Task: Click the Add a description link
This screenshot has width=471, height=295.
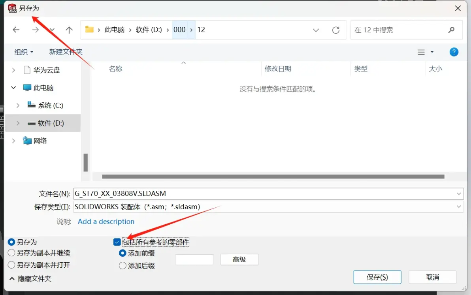Action: tap(106, 222)
